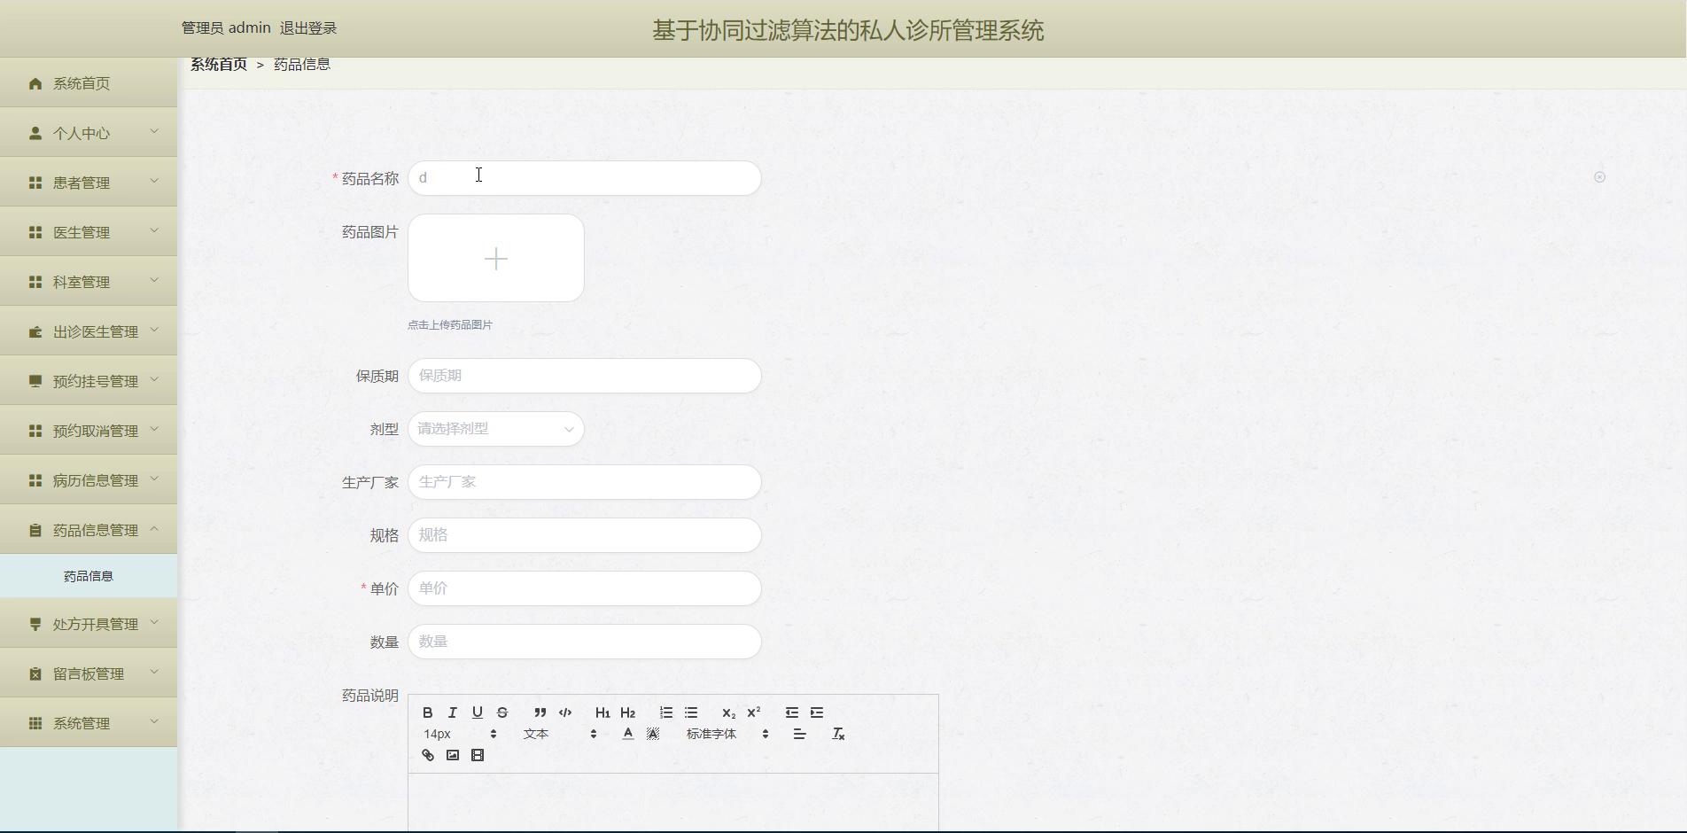Click inside the 药品说明 rich text area
Viewport: 1687px width, 833px height.
(x=673, y=802)
